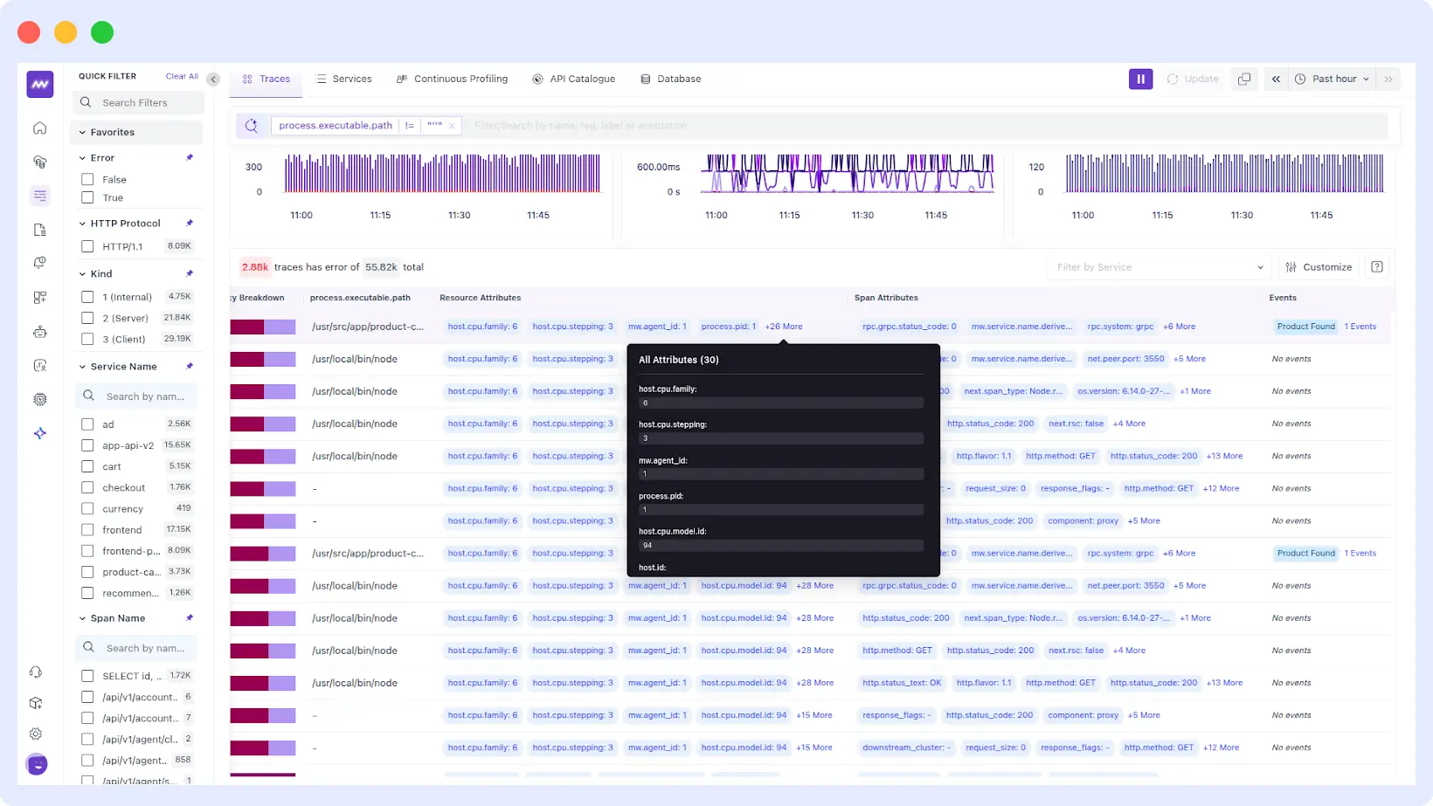This screenshot has height=806, width=1433.
Task: Open the support headset icon in the sidebar
Action: point(36,672)
